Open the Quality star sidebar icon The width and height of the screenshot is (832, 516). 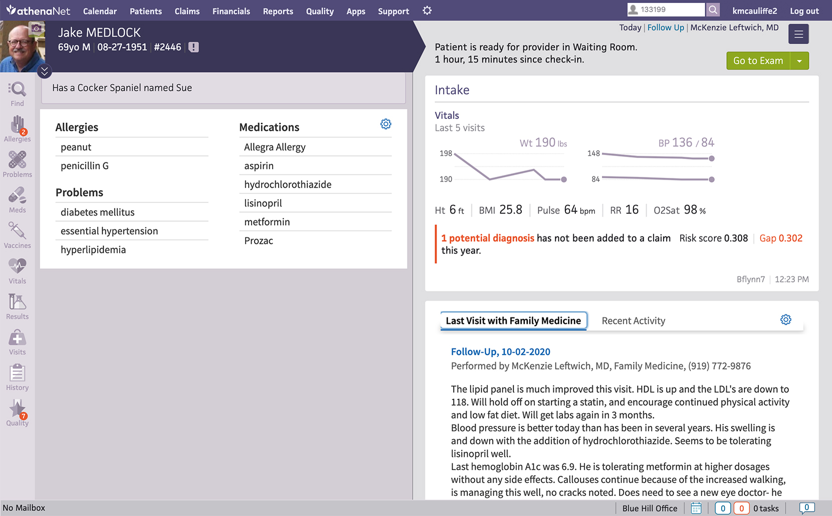(x=17, y=413)
